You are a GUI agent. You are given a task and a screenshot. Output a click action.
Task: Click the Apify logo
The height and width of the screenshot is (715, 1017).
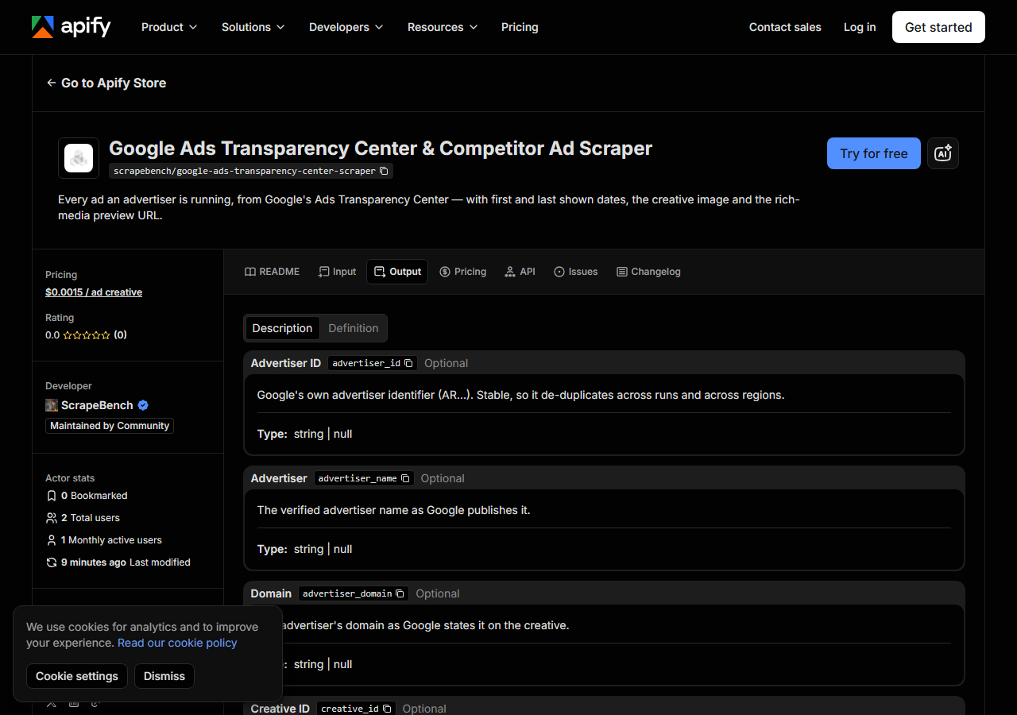pyautogui.click(x=72, y=27)
